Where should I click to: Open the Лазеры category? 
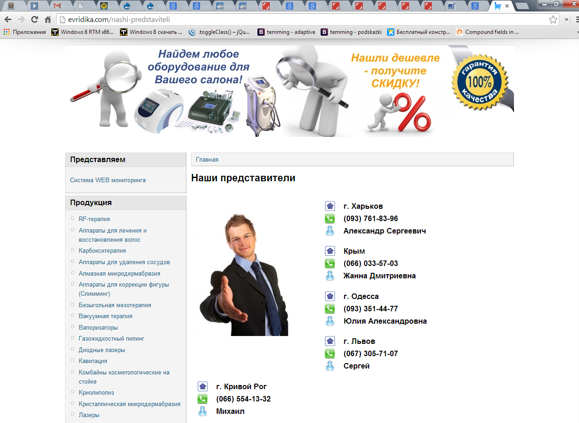[89, 415]
